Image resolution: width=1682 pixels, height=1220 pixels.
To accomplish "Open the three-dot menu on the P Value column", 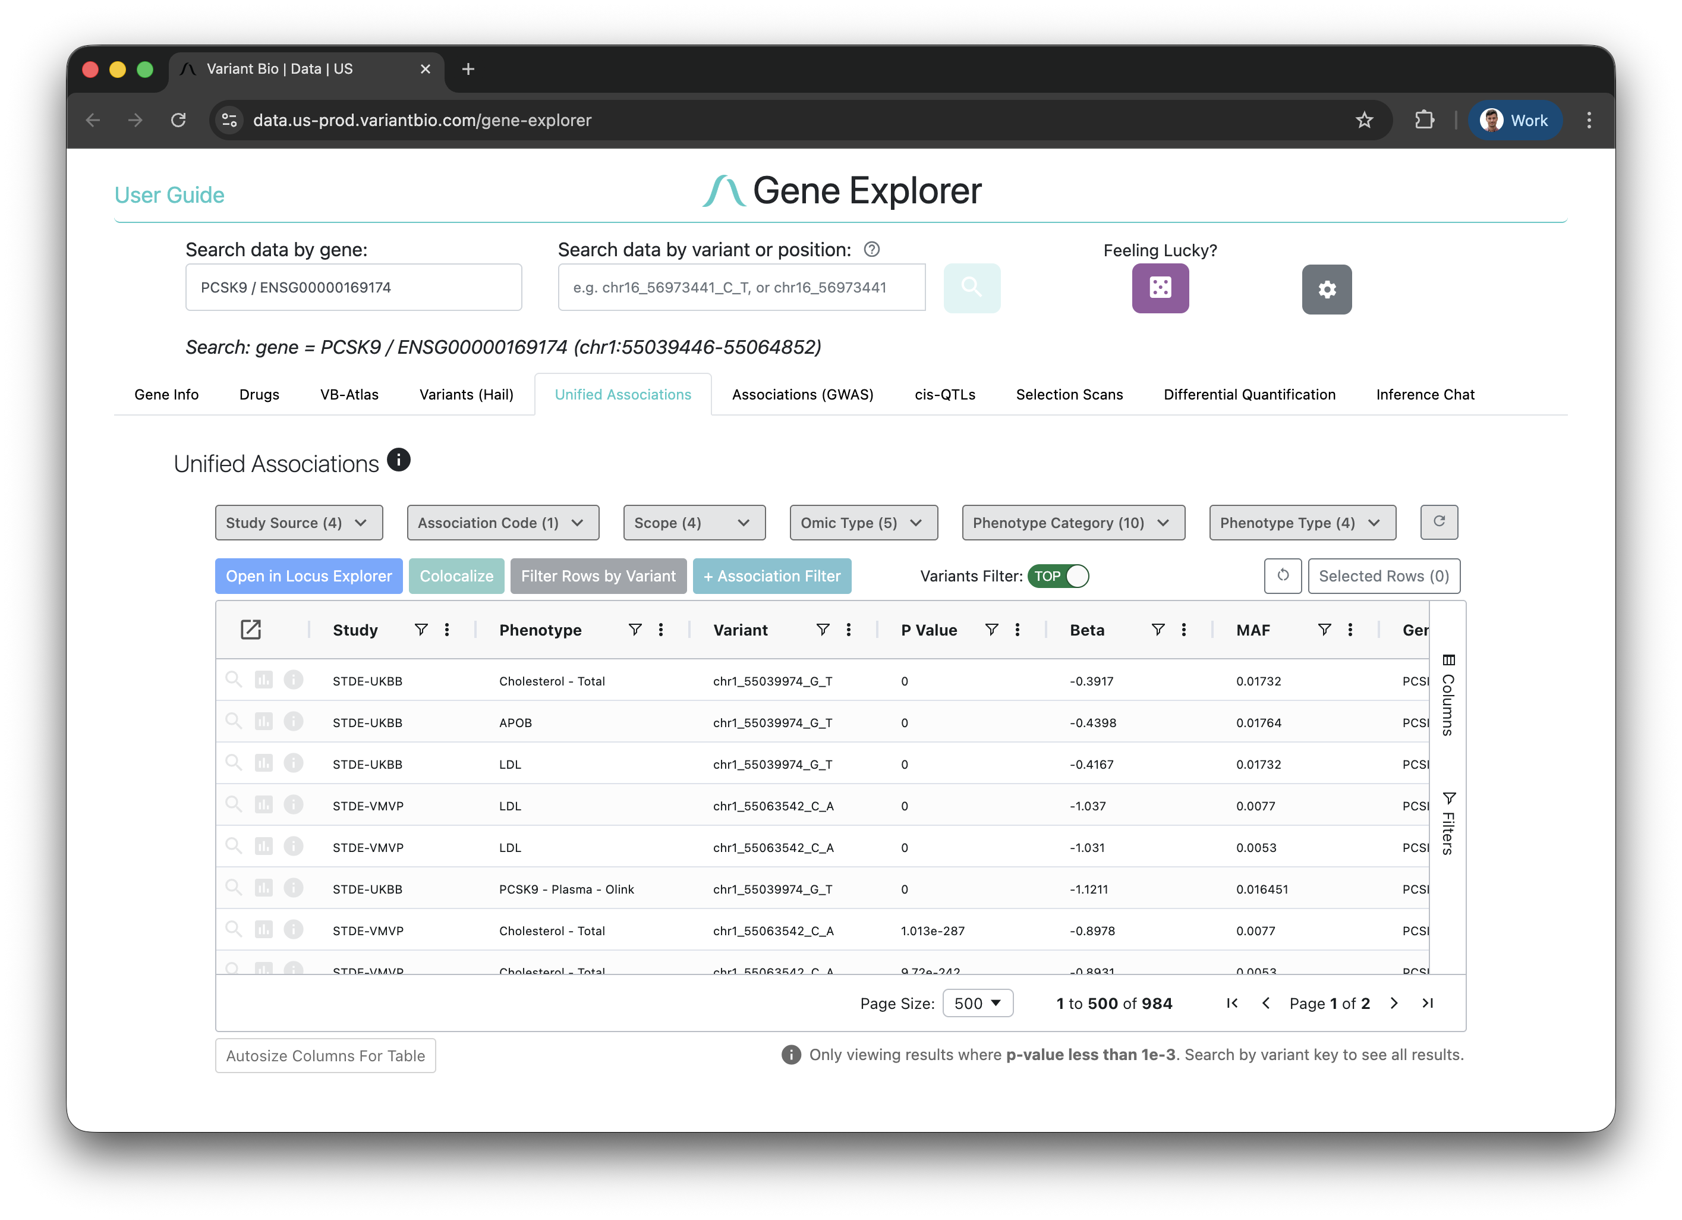I will pos(1018,629).
